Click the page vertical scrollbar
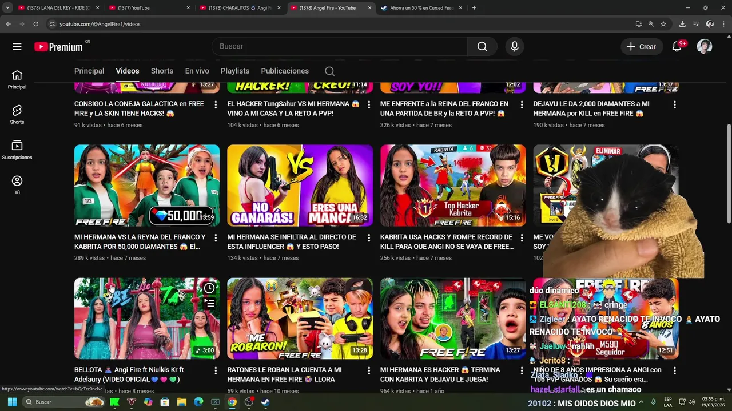Screen dimensions: 732x411 pos(729,174)
